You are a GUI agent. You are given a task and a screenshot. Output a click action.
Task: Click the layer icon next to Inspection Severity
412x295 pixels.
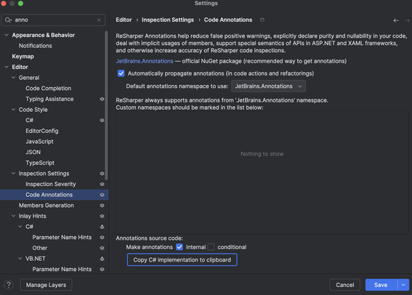(x=102, y=184)
